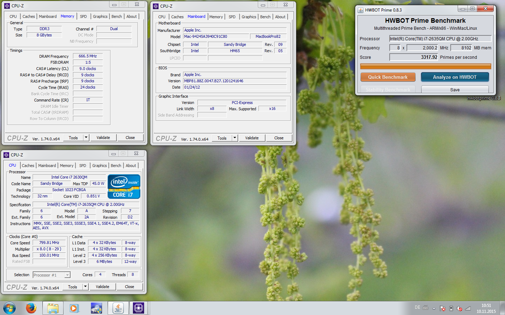Switch to the CPU-Z chip taskbar icon

tap(138, 308)
